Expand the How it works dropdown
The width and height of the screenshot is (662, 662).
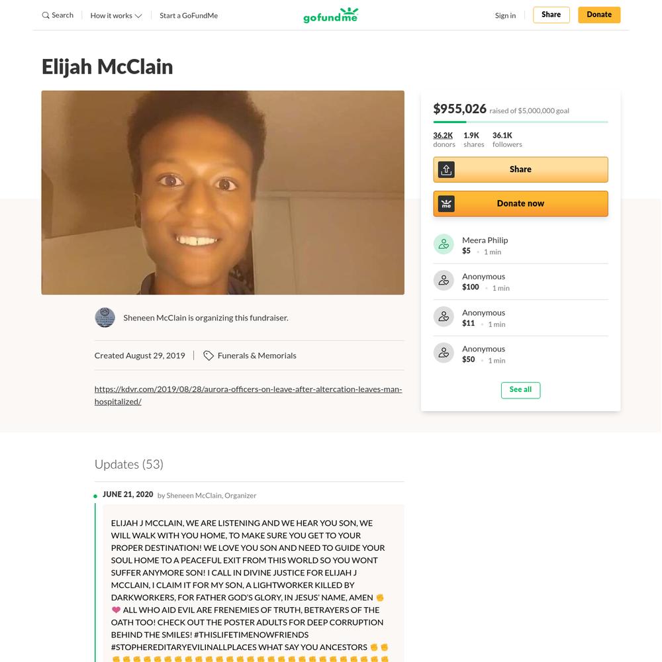coord(116,16)
